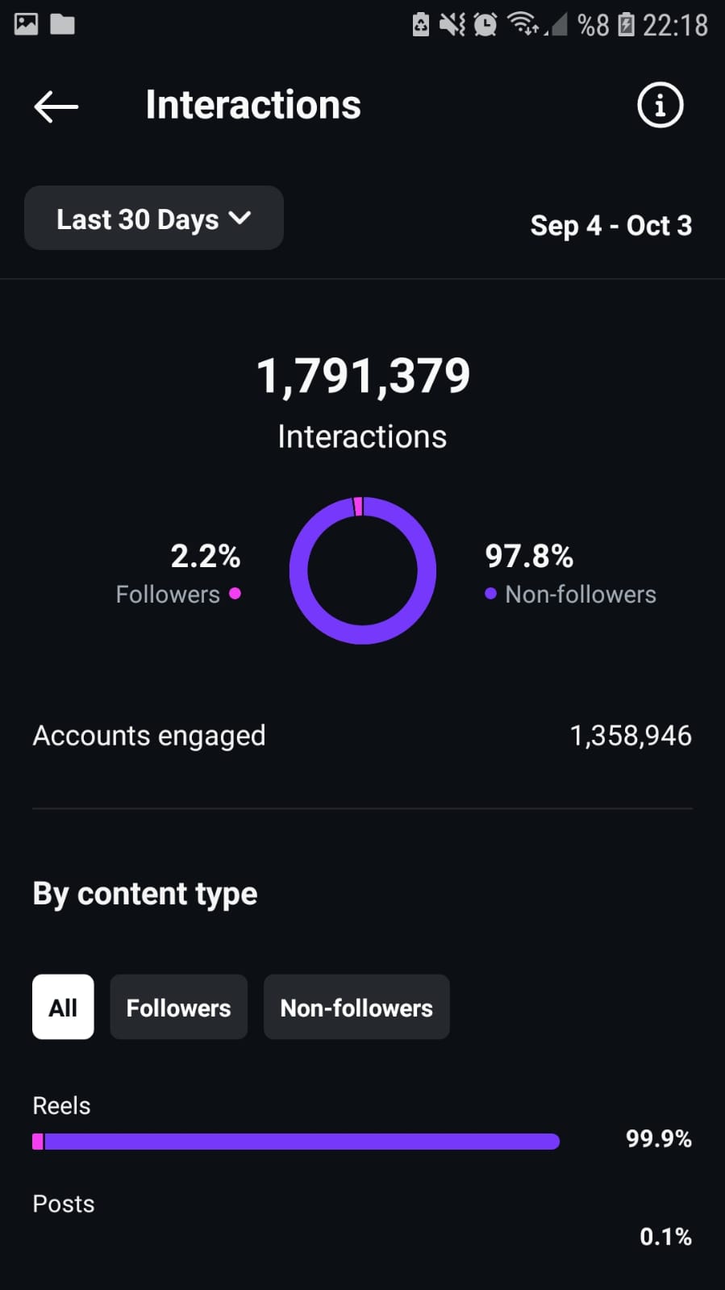Tap the 97.8% Non-followers legend
The height and width of the screenshot is (1290, 725).
tap(570, 573)
